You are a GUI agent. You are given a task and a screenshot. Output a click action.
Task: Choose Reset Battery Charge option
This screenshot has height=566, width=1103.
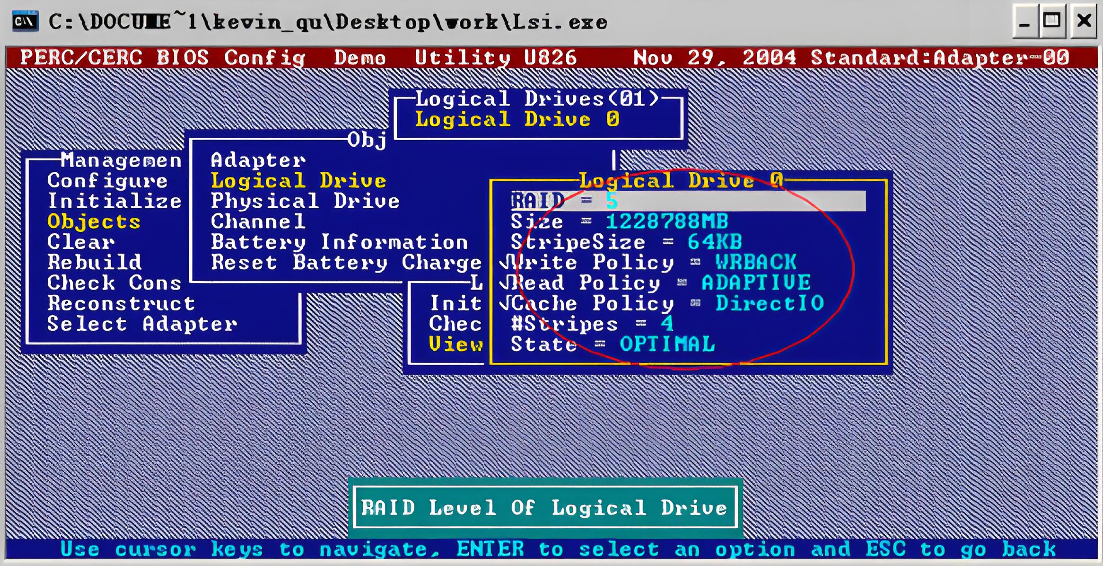tap(346, 263)
